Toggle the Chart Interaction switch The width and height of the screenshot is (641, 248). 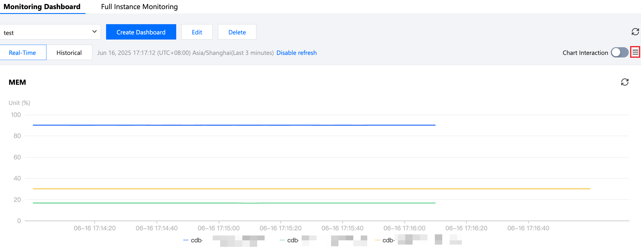pos(619,52)
